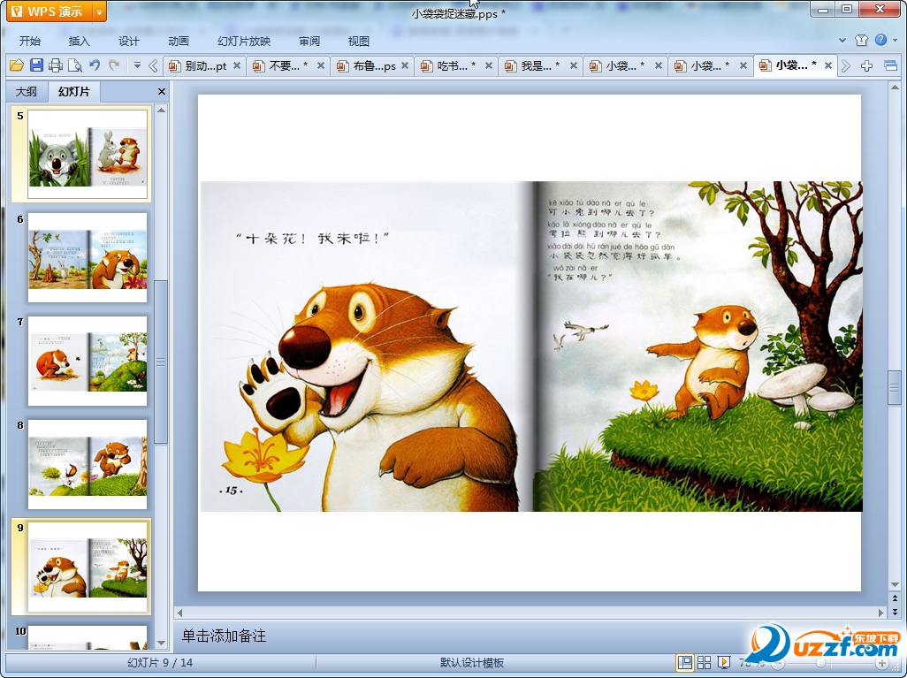Close the 不要... document tab
The image size is (907, 678).
(321, 66)
